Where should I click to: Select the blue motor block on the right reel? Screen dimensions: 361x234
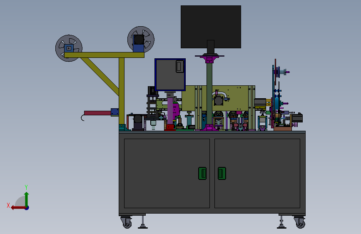[x=139, y=43]
